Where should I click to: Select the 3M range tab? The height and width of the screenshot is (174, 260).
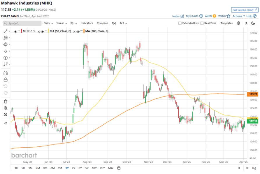click(45, 168)
